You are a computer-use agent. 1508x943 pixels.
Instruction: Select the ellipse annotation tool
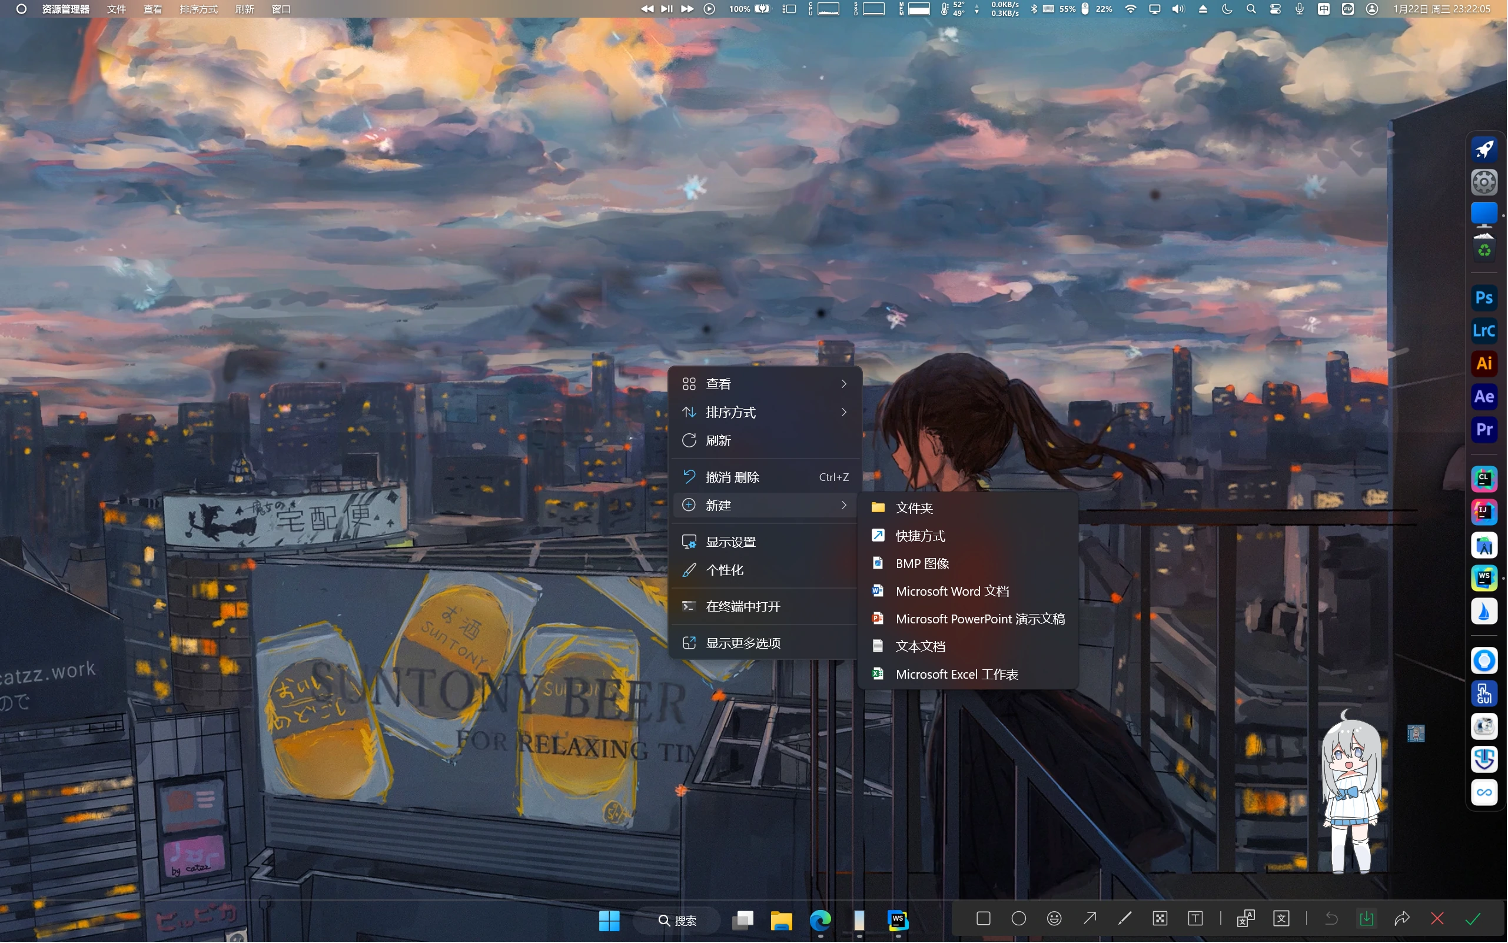1018,919
